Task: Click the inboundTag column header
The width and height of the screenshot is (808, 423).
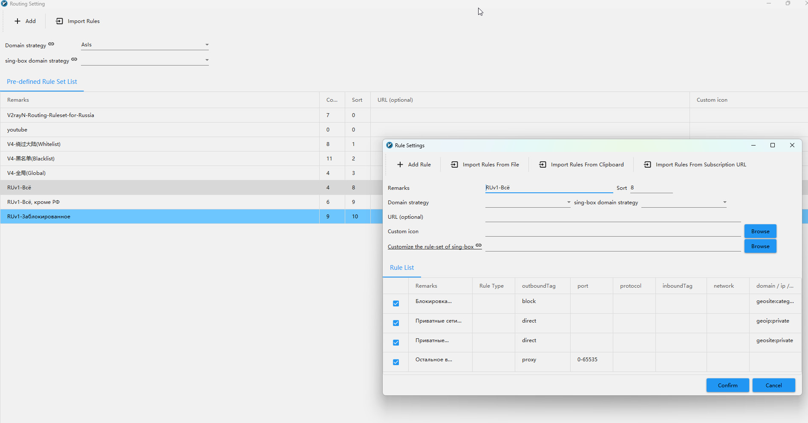Action: click(x=681, y=286)
